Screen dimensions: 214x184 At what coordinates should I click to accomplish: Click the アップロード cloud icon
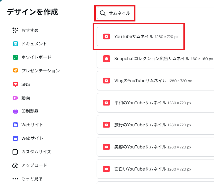(x=15, y=165)
